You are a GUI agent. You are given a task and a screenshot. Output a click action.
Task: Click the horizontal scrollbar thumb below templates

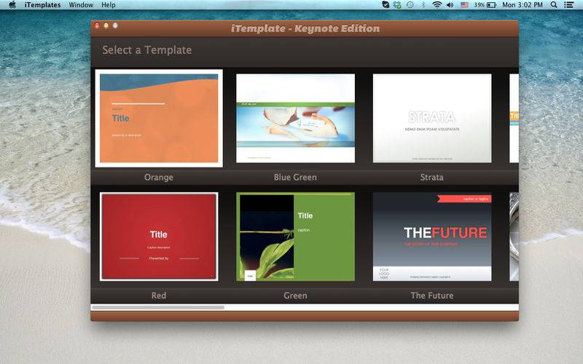coord(157,308)
